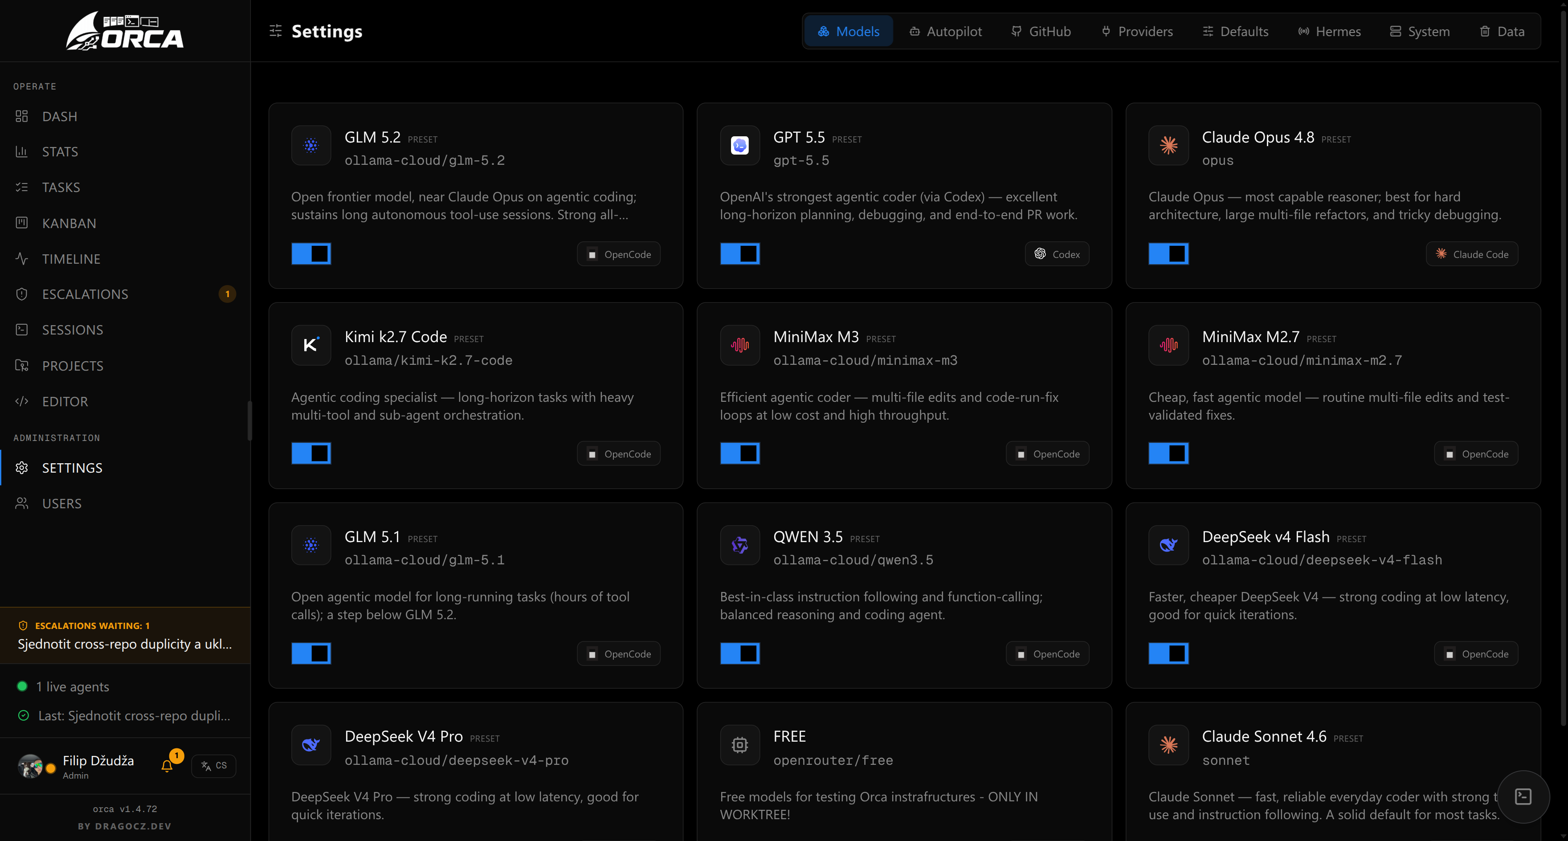Toggle the QWEN 3.5 model switch
Image resolution: width=1568 pixels, height=841 pixels.
coord(739,653)
